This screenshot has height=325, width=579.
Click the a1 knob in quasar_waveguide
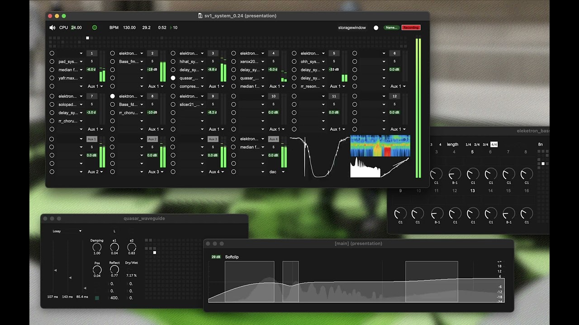(x=114, y=247)
